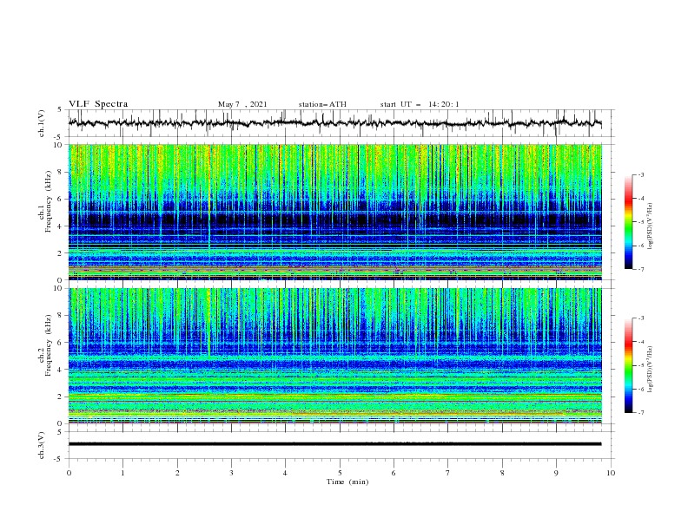Click the "ch.3(V)" axis label
Viewport: 688px width, 531px height.
point(42,445)
